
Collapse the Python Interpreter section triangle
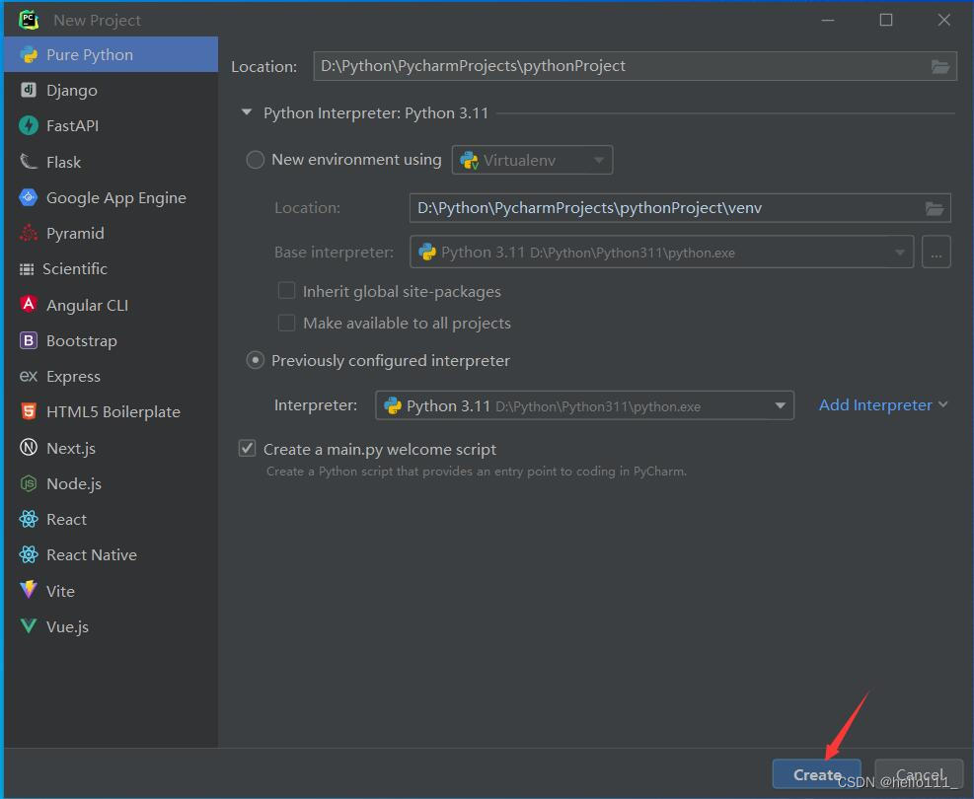(x=247, y=112)
